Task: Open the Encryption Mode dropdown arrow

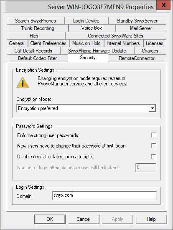Action: [152, 108]
